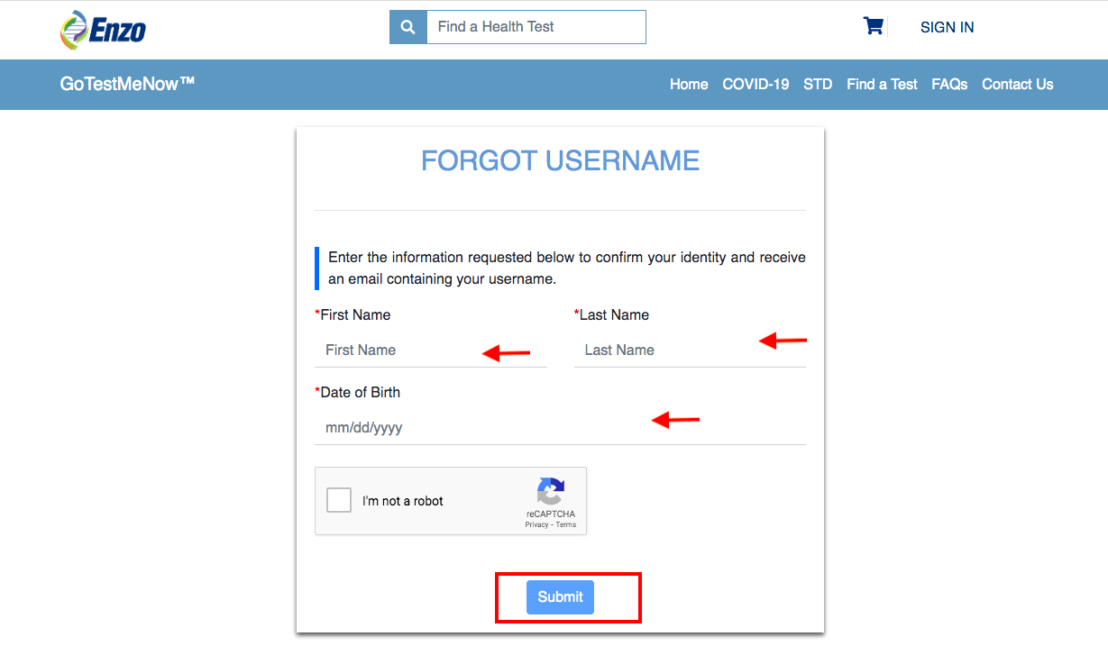Click the FORGOT USERNAME heading
The width and height of the screenshot is (1108, 646).
pos(560,160)
